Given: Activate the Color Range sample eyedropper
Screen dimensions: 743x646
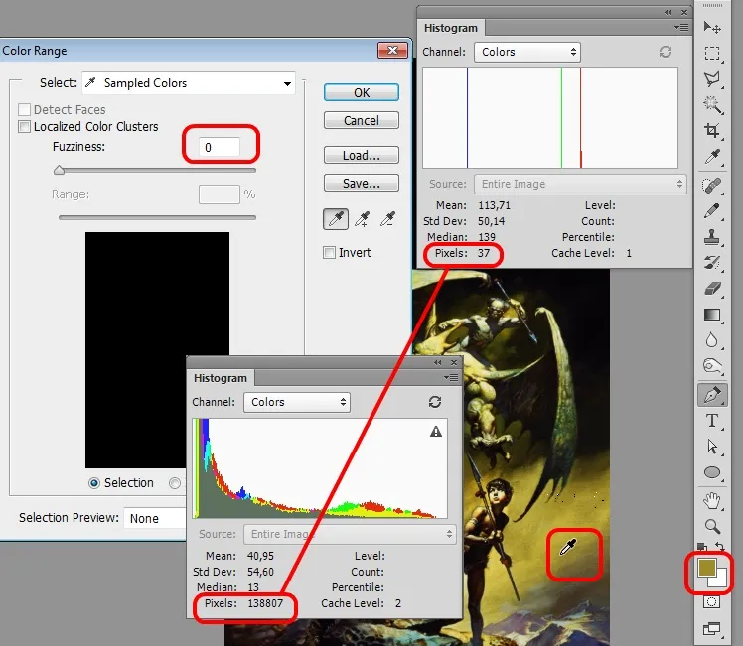Looking at the screenshot, I should coord(336,219).
